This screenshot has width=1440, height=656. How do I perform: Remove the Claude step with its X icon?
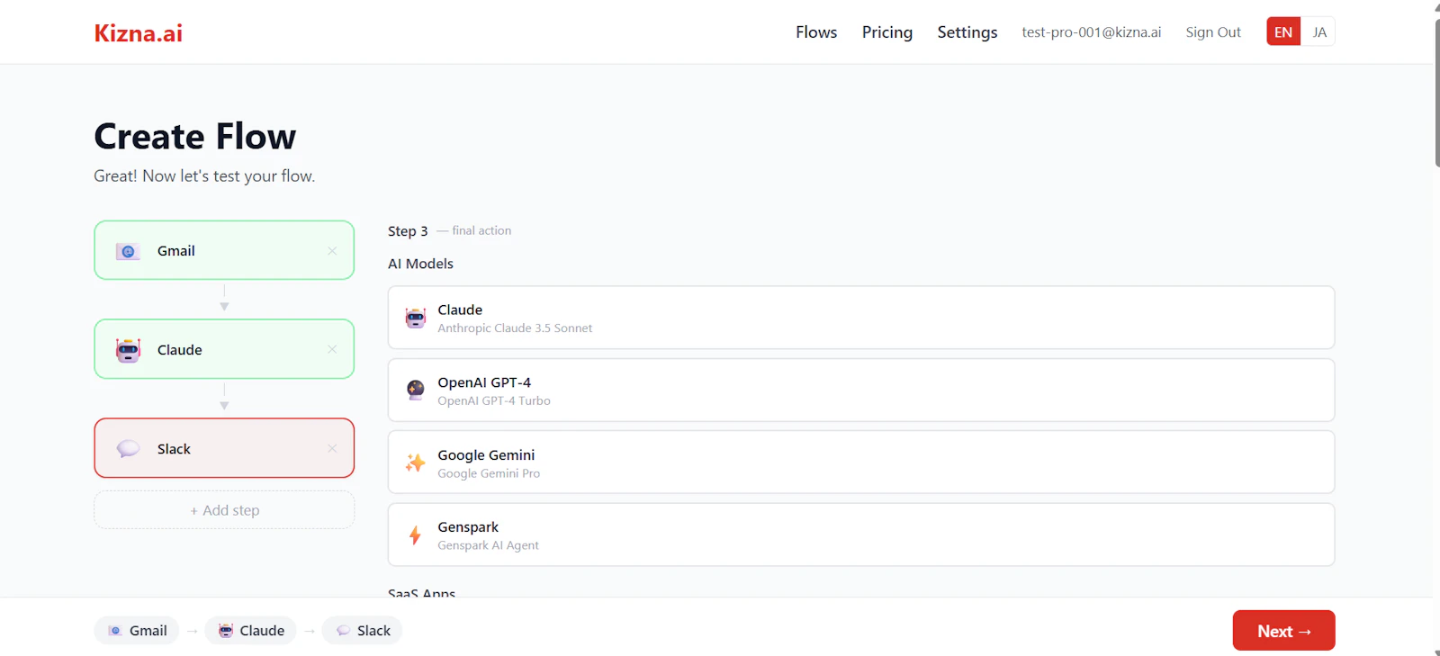tap(332, 349)
